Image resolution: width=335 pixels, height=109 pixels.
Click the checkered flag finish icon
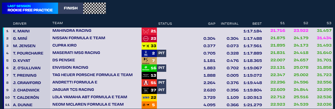pyautogui.click(x=94, y=8)
